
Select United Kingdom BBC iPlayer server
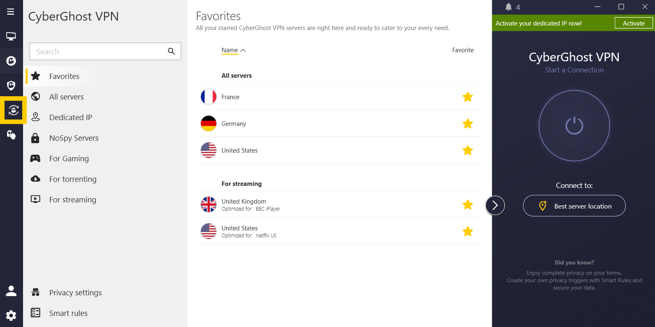(x=339, y=204)
